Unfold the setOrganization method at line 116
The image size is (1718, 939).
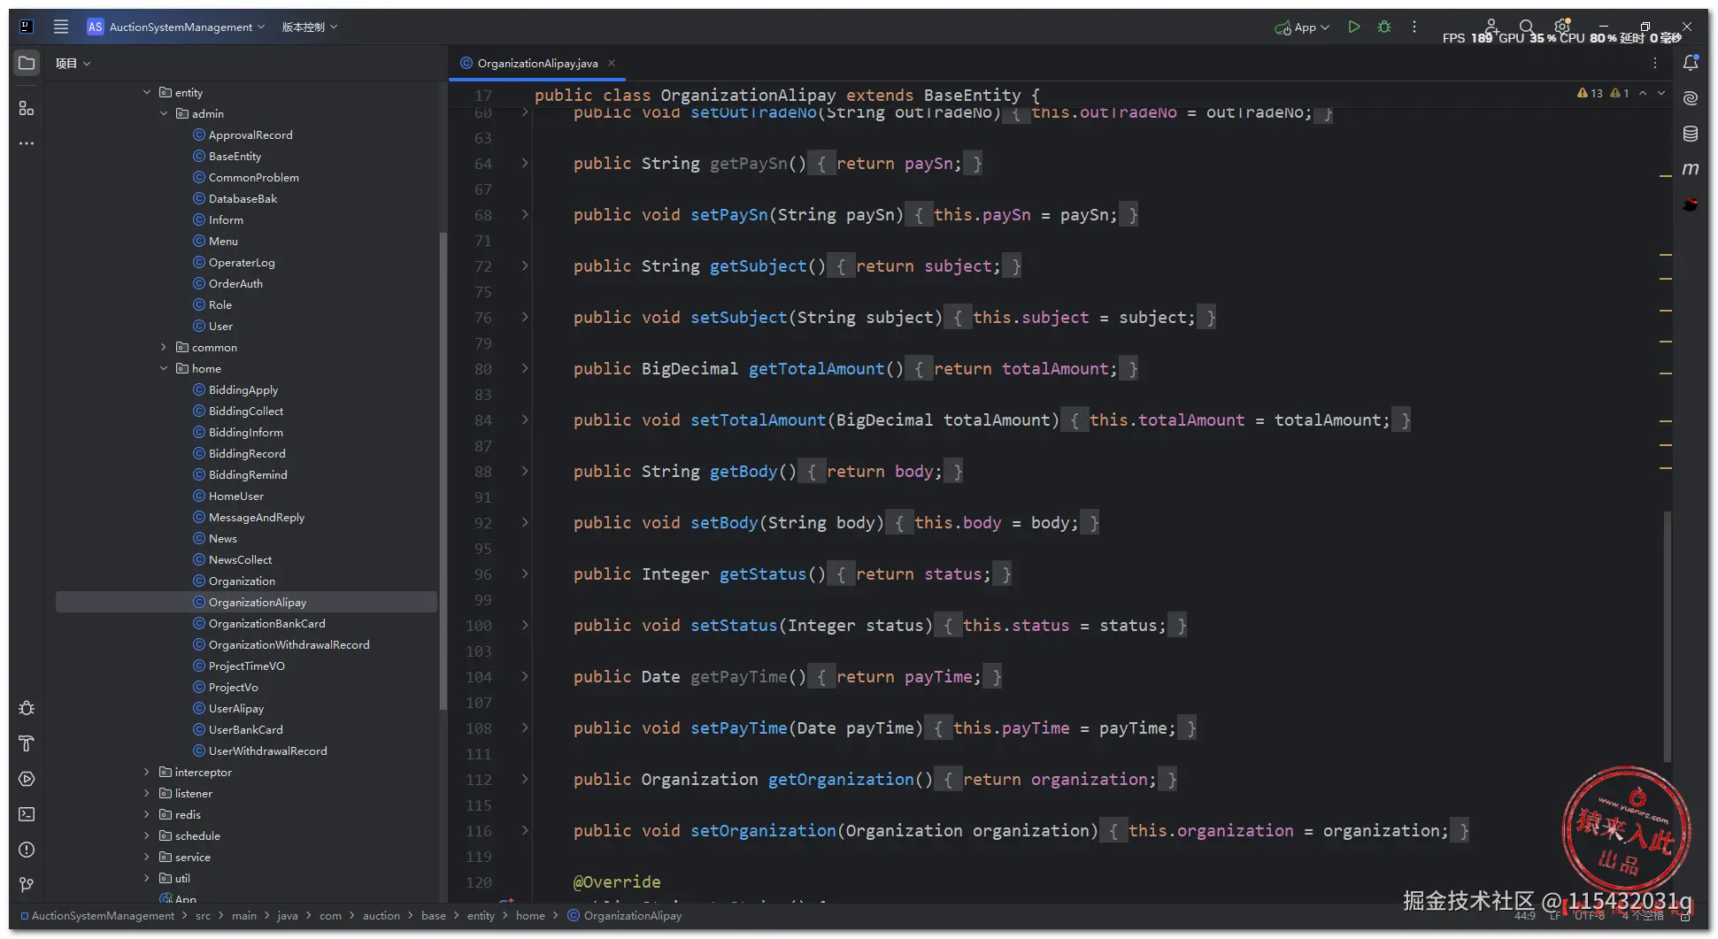click(525, 830)
